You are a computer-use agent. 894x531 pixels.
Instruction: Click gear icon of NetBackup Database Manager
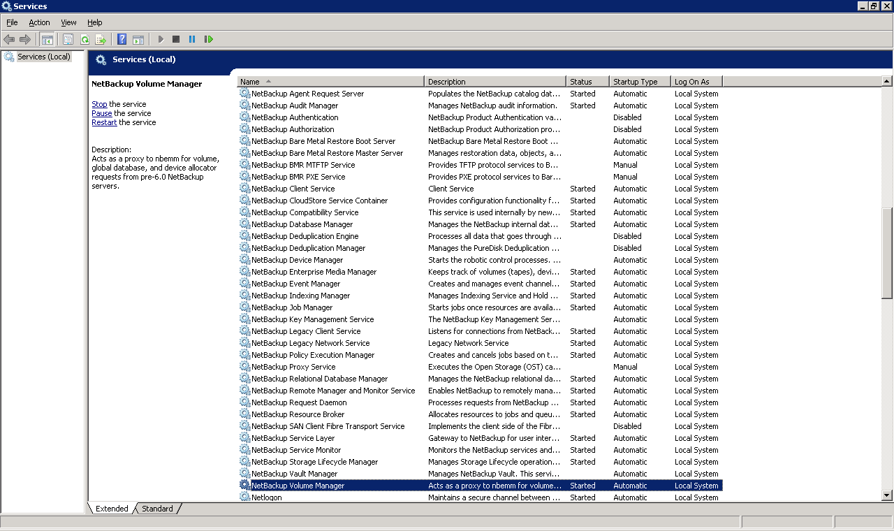click(x=244, y=224)
